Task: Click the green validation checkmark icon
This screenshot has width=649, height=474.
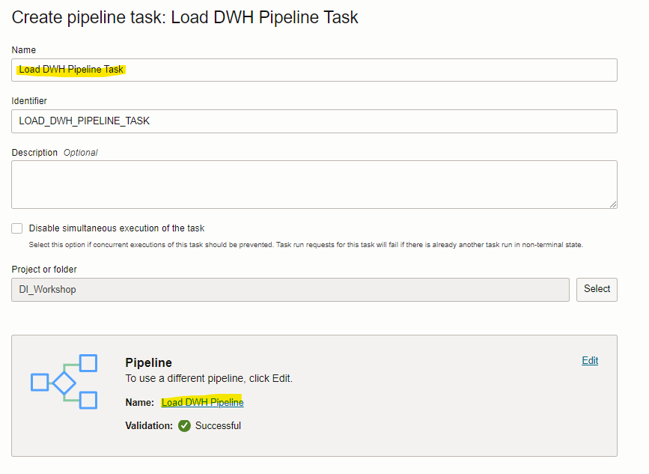Action: (184, 425)
